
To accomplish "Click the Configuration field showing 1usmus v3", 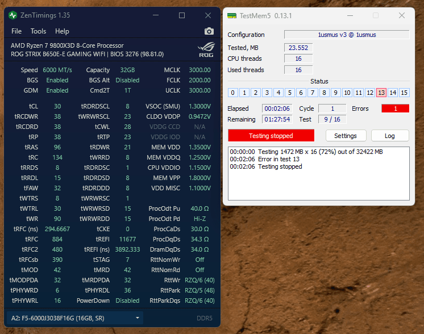I will pos(347,35).
